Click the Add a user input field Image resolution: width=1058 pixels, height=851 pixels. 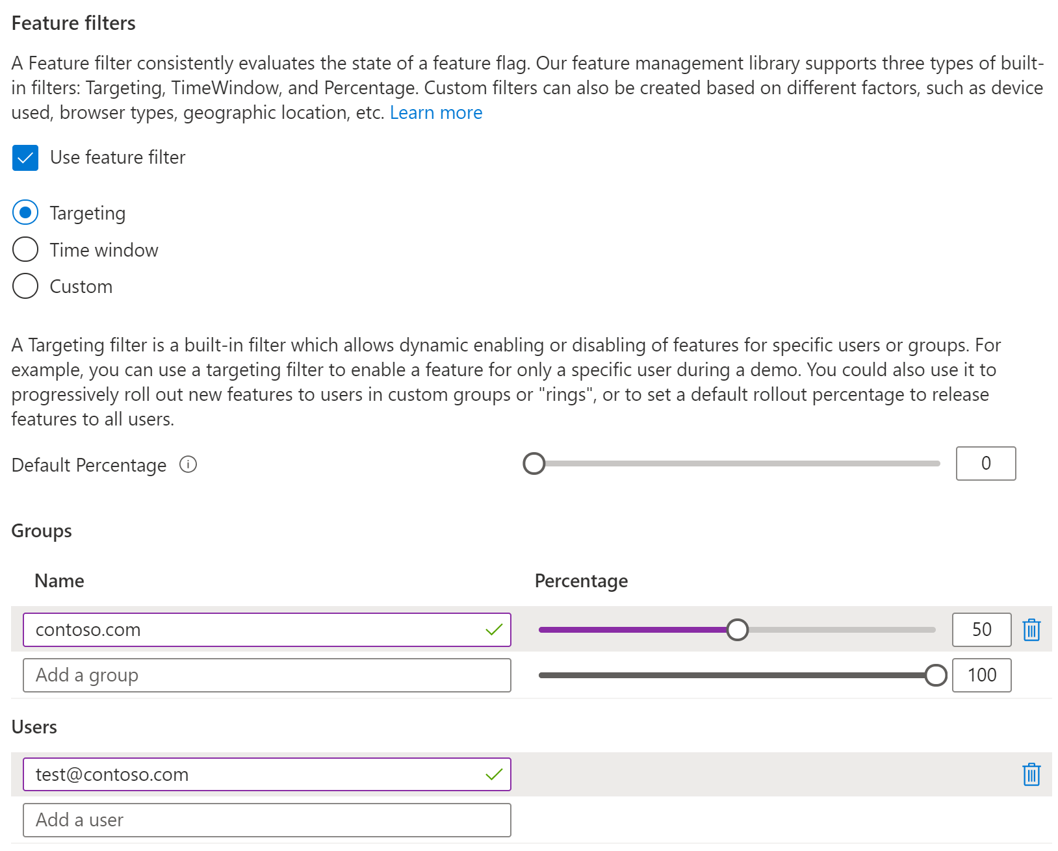pos(266,820)
